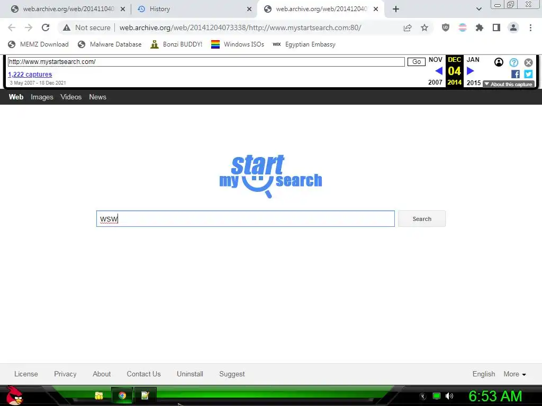The image size is (542, 406).
Task: Open the Notepad taskbar icon
Action: click(145, 395)
